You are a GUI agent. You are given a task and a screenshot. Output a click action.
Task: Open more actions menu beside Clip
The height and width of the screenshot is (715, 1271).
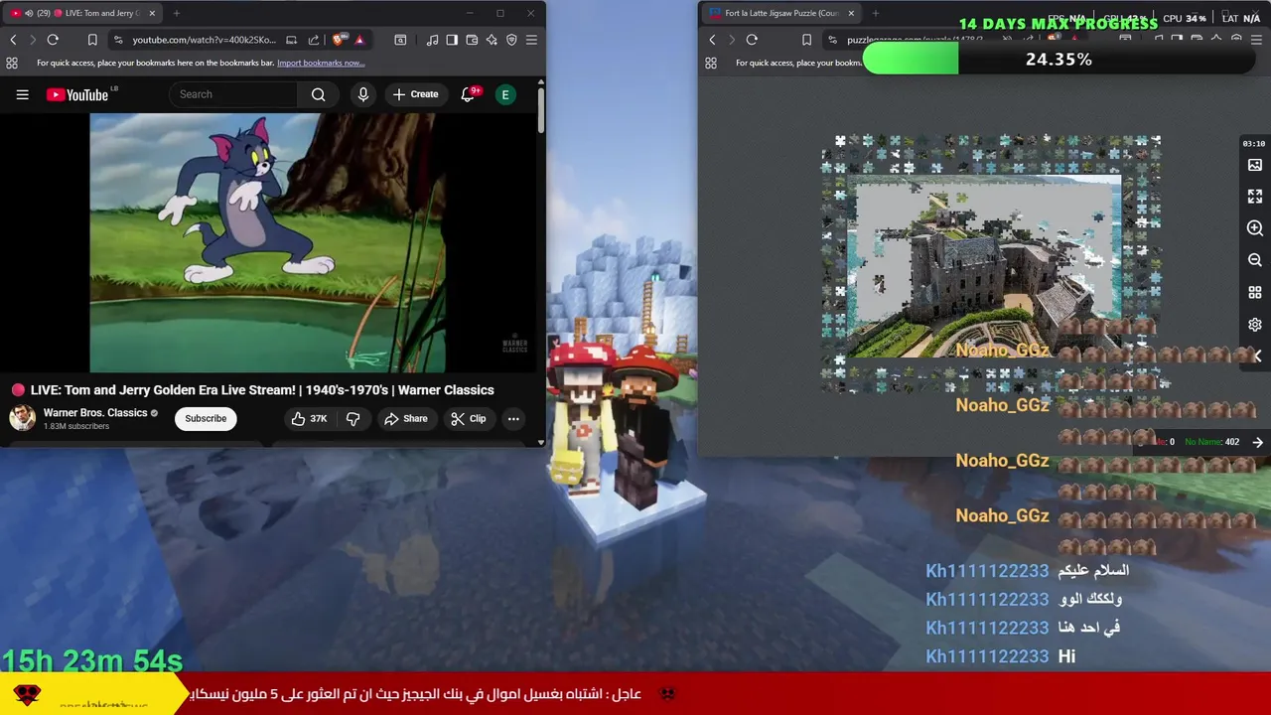tap(513, 419)
